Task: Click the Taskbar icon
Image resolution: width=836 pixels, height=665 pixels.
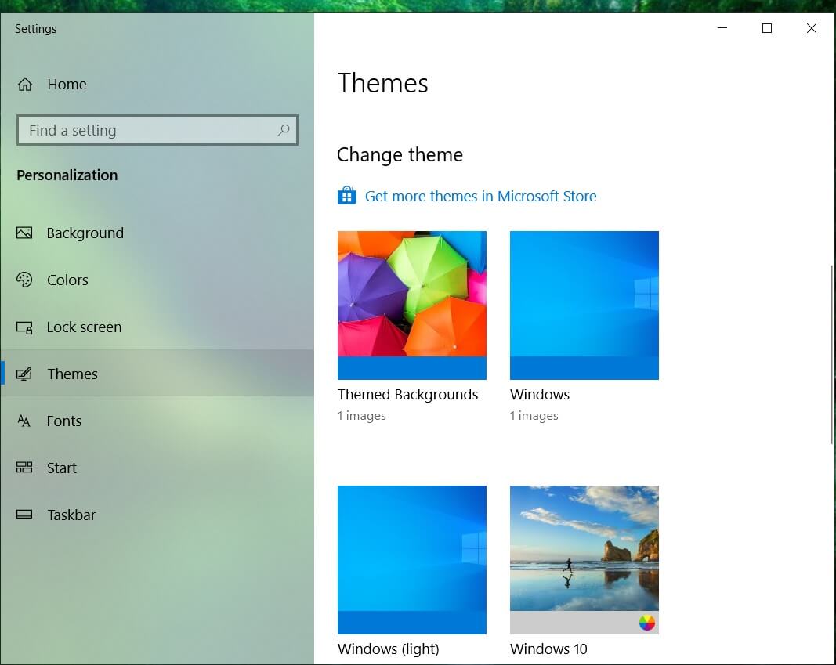Action: click(24, 515)
